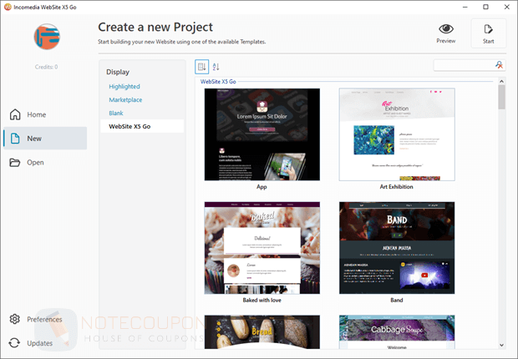Click the Home house icon
The width and height of the screenshot is (518, 359).
click(15, 114)
